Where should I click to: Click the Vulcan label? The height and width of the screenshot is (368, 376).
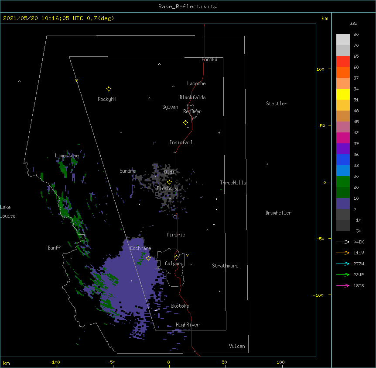coord(237,346)
